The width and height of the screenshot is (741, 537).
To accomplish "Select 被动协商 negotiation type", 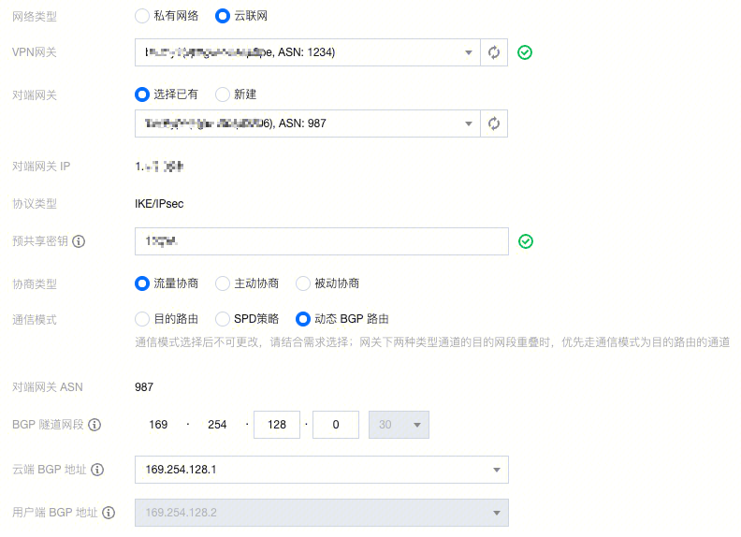I will (302, 283).
